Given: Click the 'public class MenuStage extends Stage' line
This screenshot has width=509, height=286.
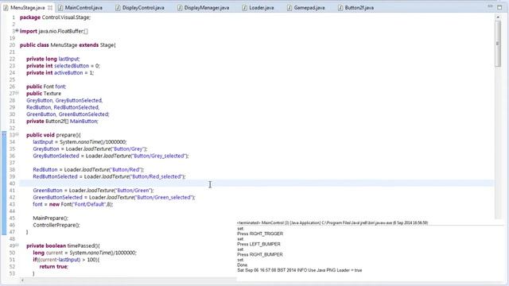Looking at the screenshot, I should tap(68, 45).
